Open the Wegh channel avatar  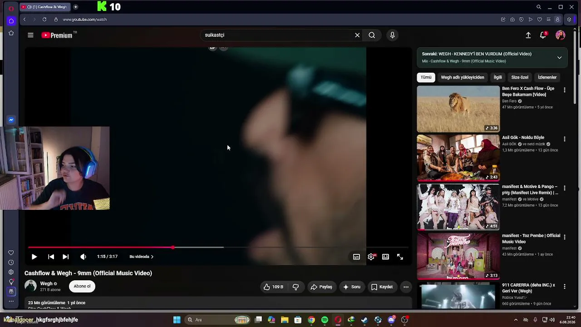[x=30, y=286]
